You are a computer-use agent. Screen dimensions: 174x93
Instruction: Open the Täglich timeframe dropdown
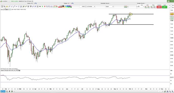pyautogui.click(x=109, y=7)
